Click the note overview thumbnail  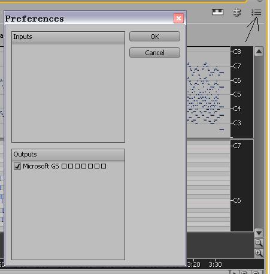tap(208, 92)
